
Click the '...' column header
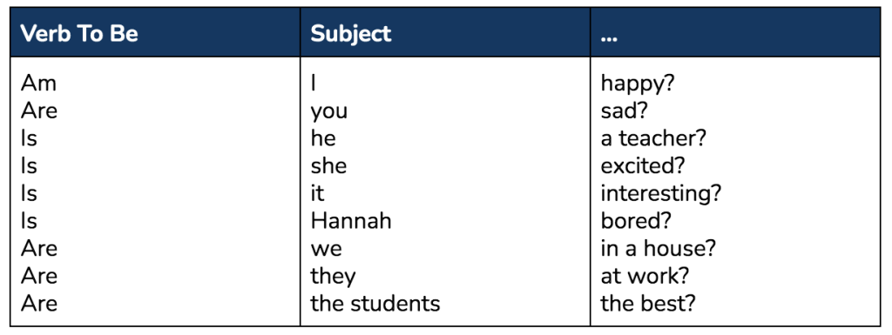(x=609, y=38)
